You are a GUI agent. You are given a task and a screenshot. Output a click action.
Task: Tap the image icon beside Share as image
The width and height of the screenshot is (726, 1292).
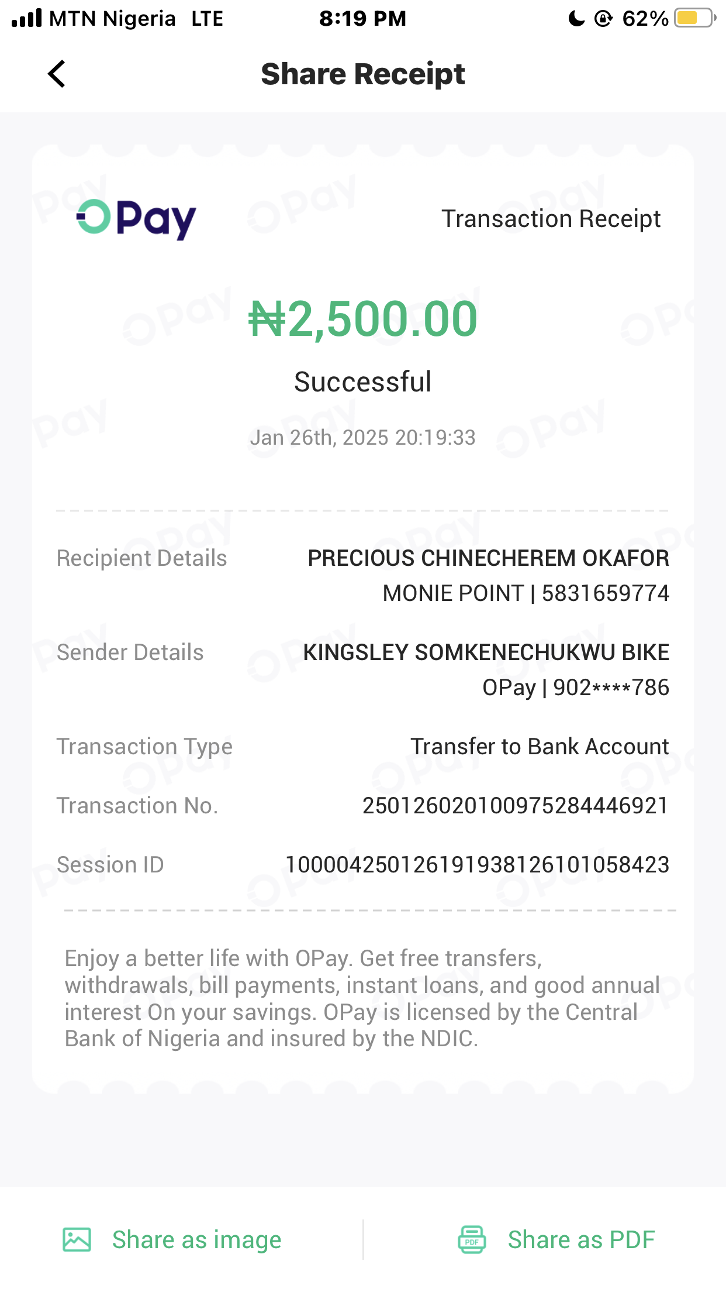coord(77,1239)
